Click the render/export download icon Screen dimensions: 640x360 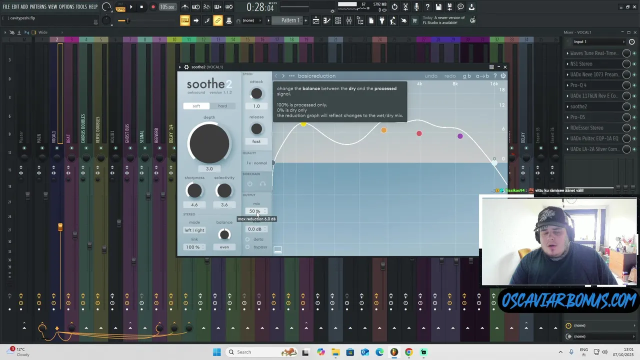(x=471, y=7)
